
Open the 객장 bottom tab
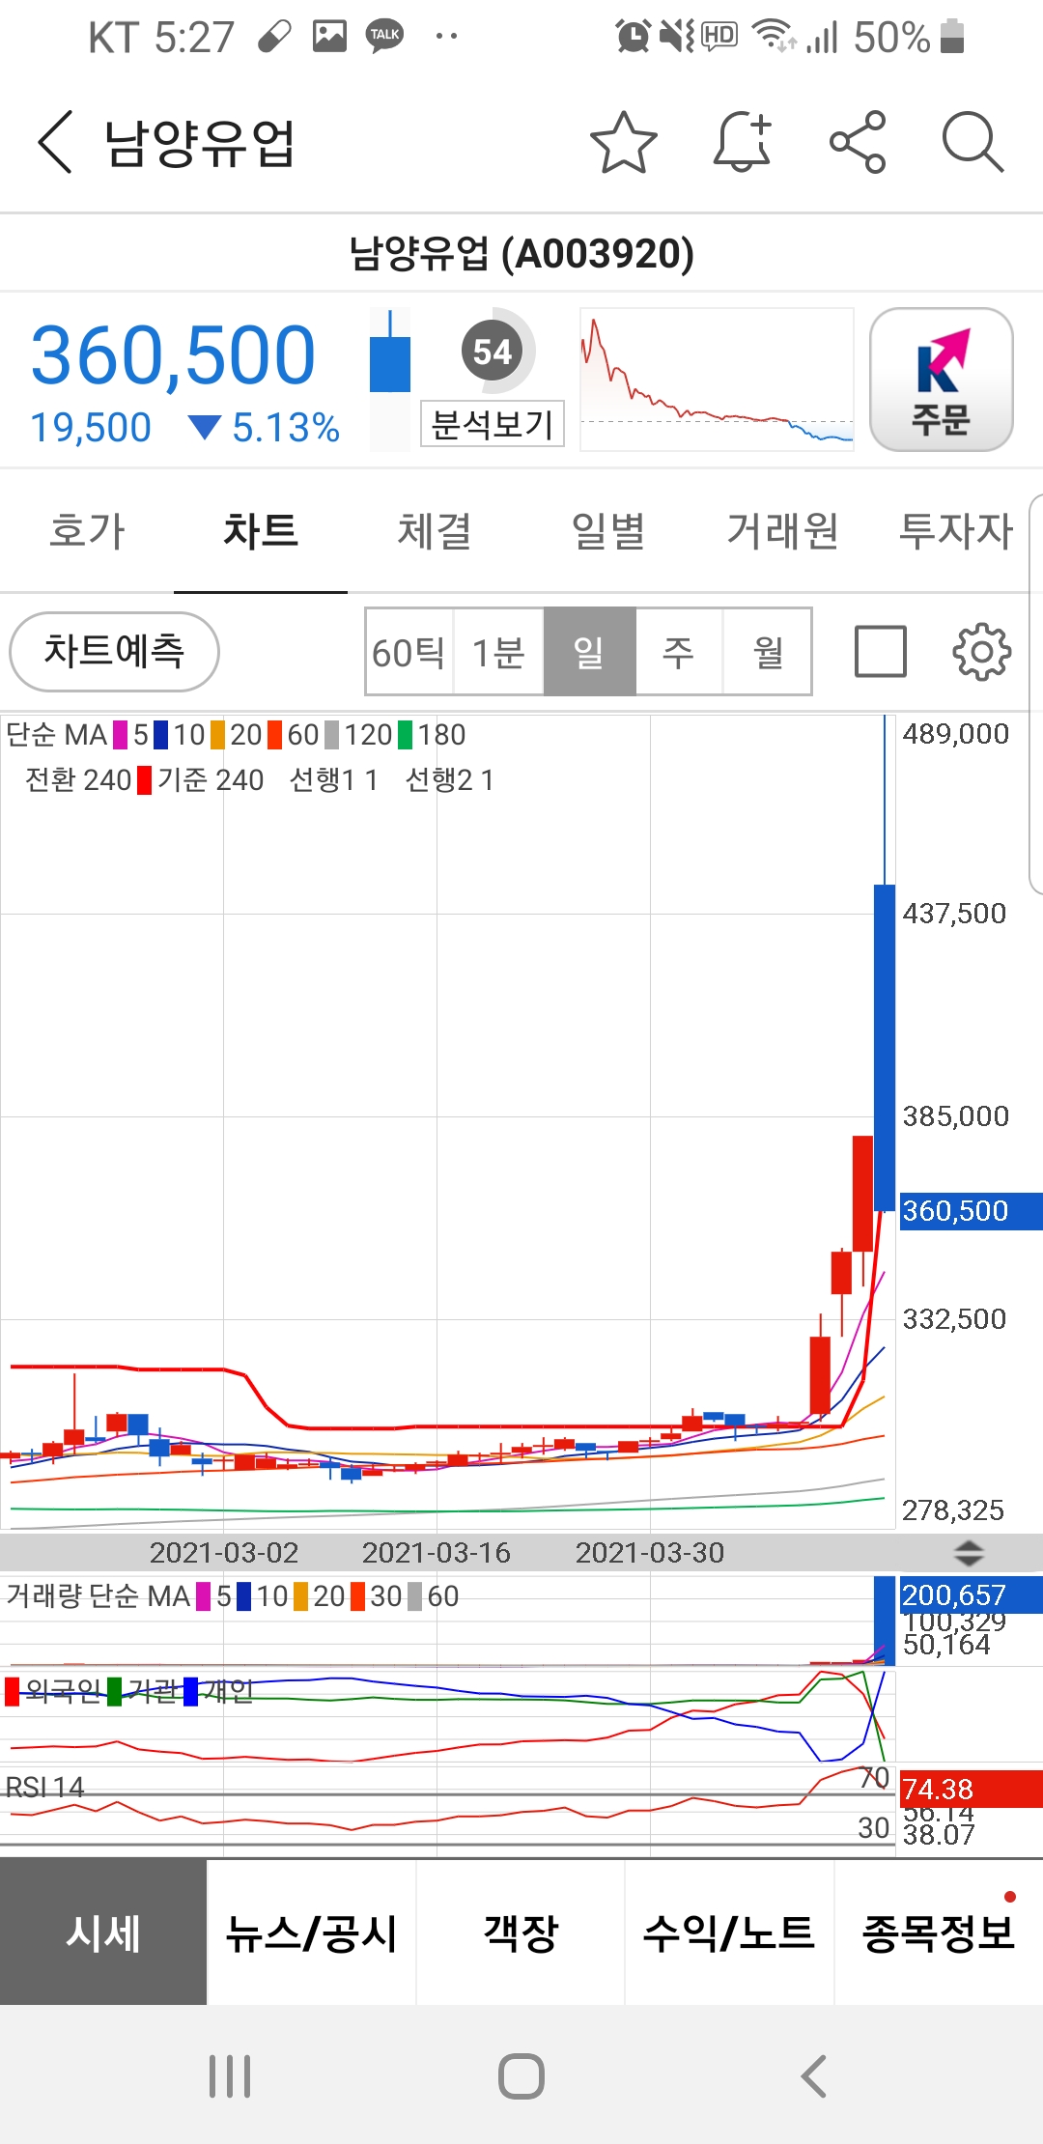[x=521, y=1932]
